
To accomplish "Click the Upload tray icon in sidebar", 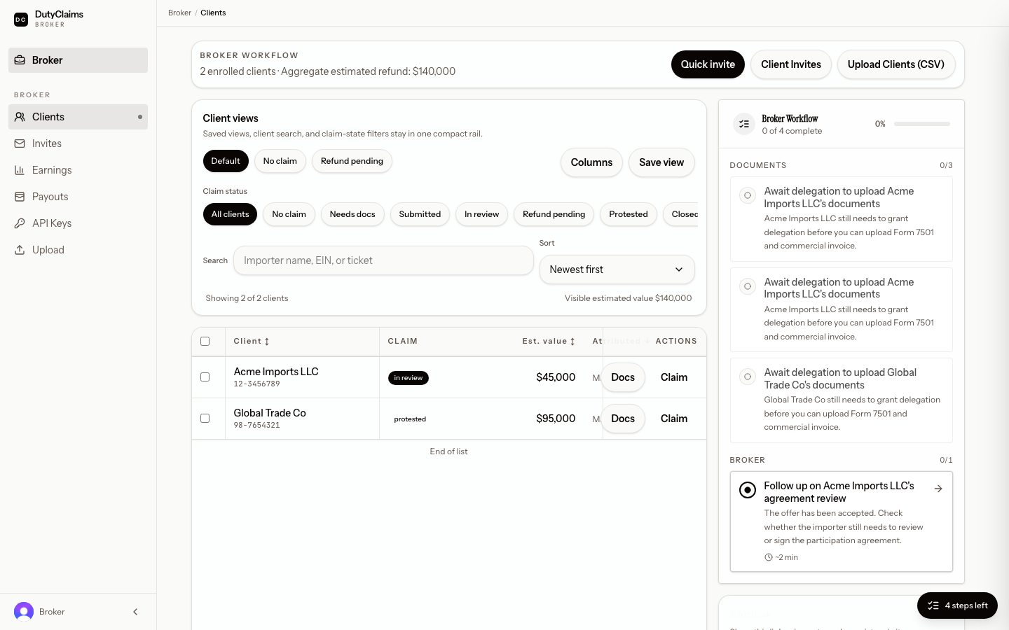I will 20,250.
